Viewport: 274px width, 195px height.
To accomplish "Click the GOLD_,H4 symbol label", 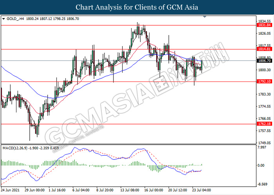I will click(x=15, y=19).
